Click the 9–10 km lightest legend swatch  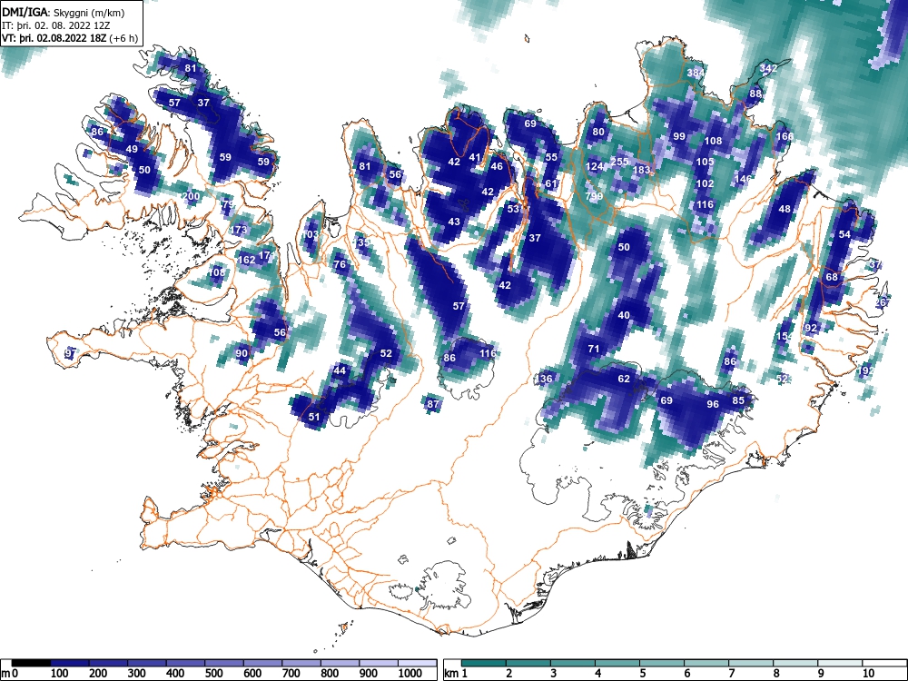point(840,663)
